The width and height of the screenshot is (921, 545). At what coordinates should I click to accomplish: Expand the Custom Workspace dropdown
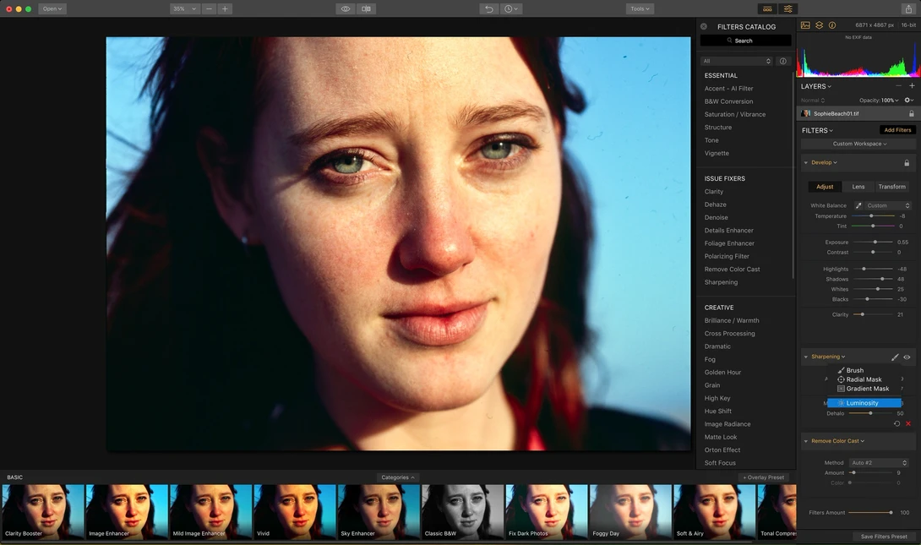(x=858, y=144)
